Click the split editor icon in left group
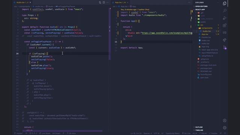This screenshot has height=135, width=240. (104, 3)
